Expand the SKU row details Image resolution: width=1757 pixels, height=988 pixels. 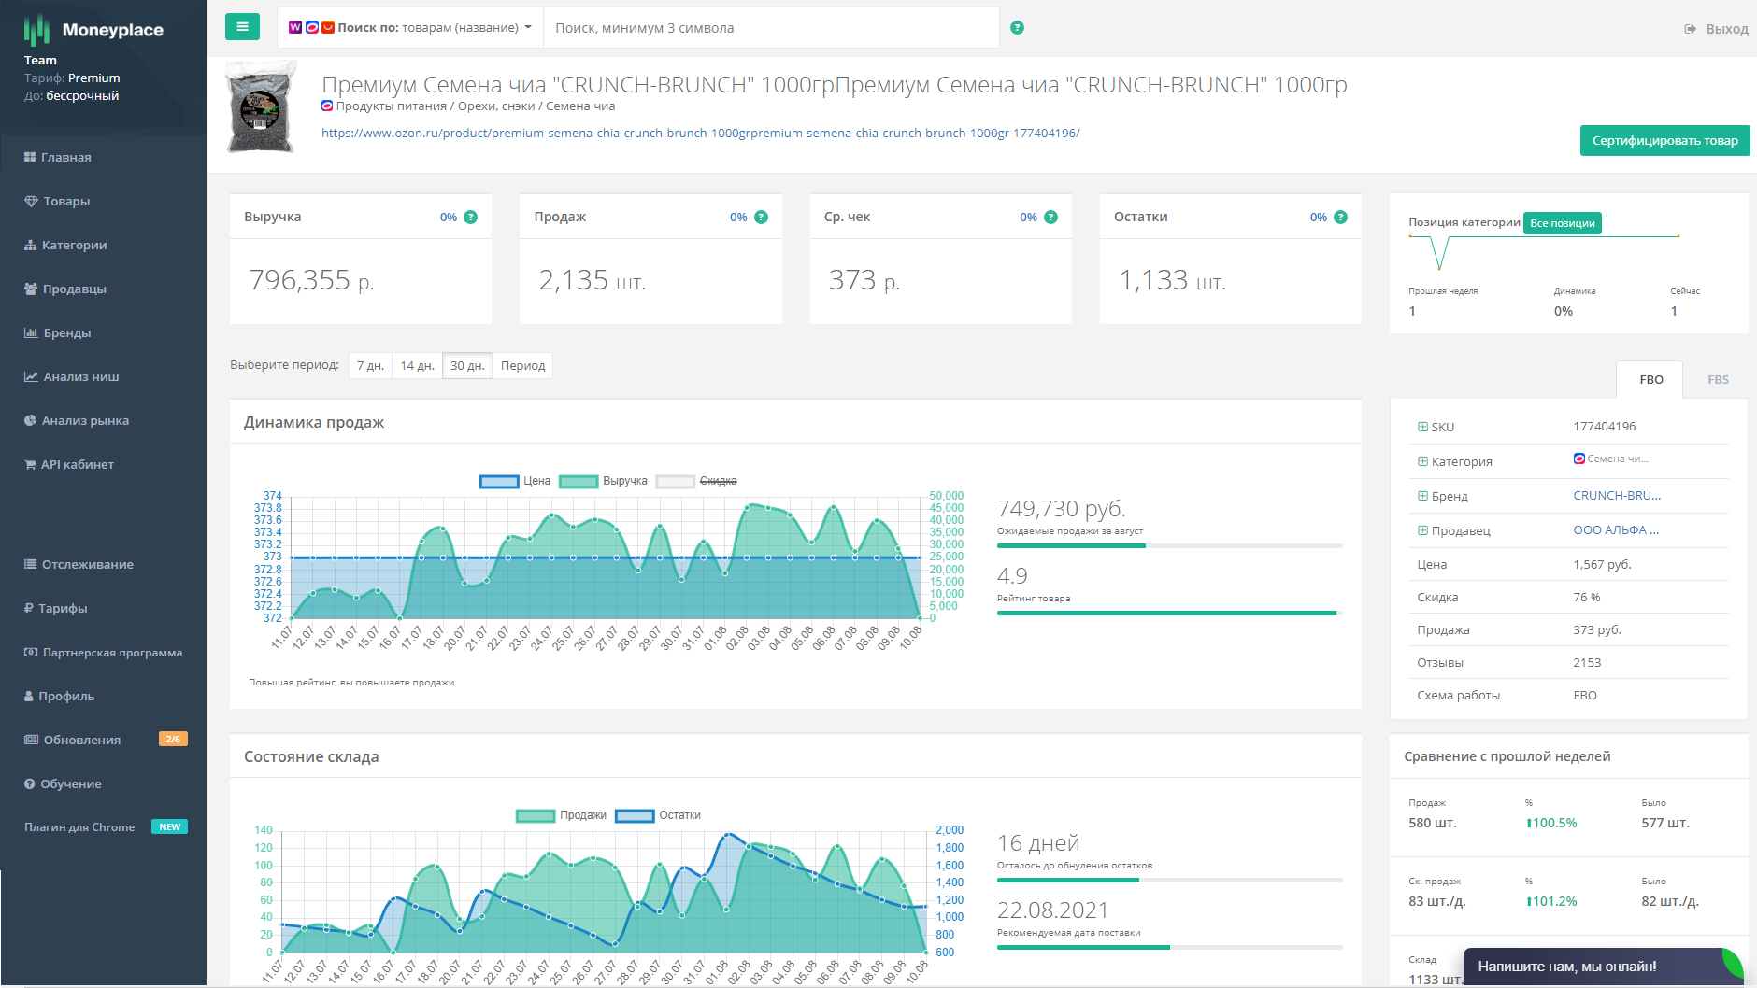1422,427
